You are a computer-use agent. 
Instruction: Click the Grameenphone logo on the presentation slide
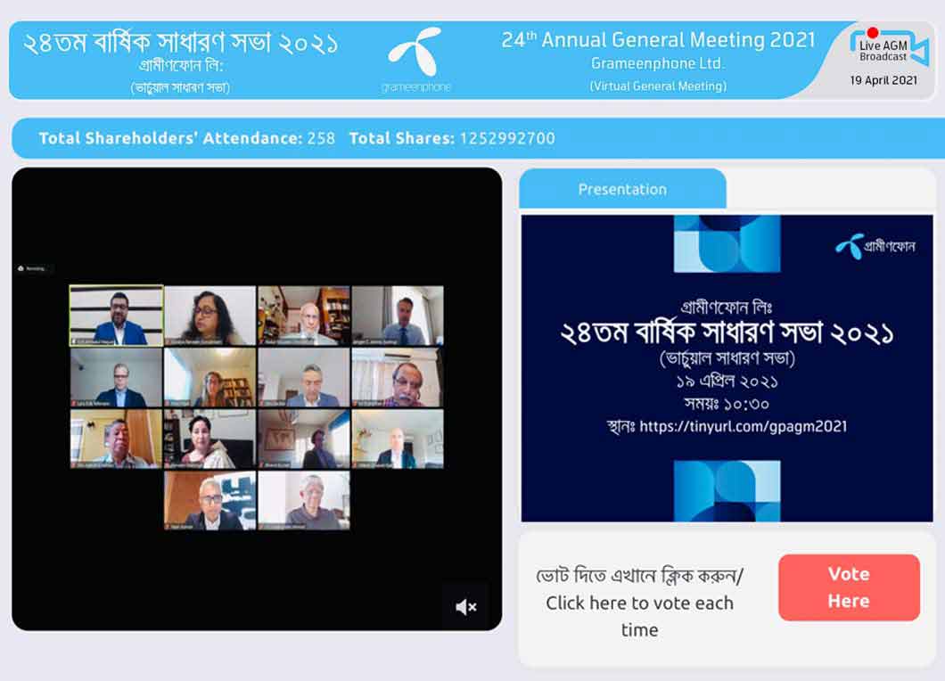875,246
